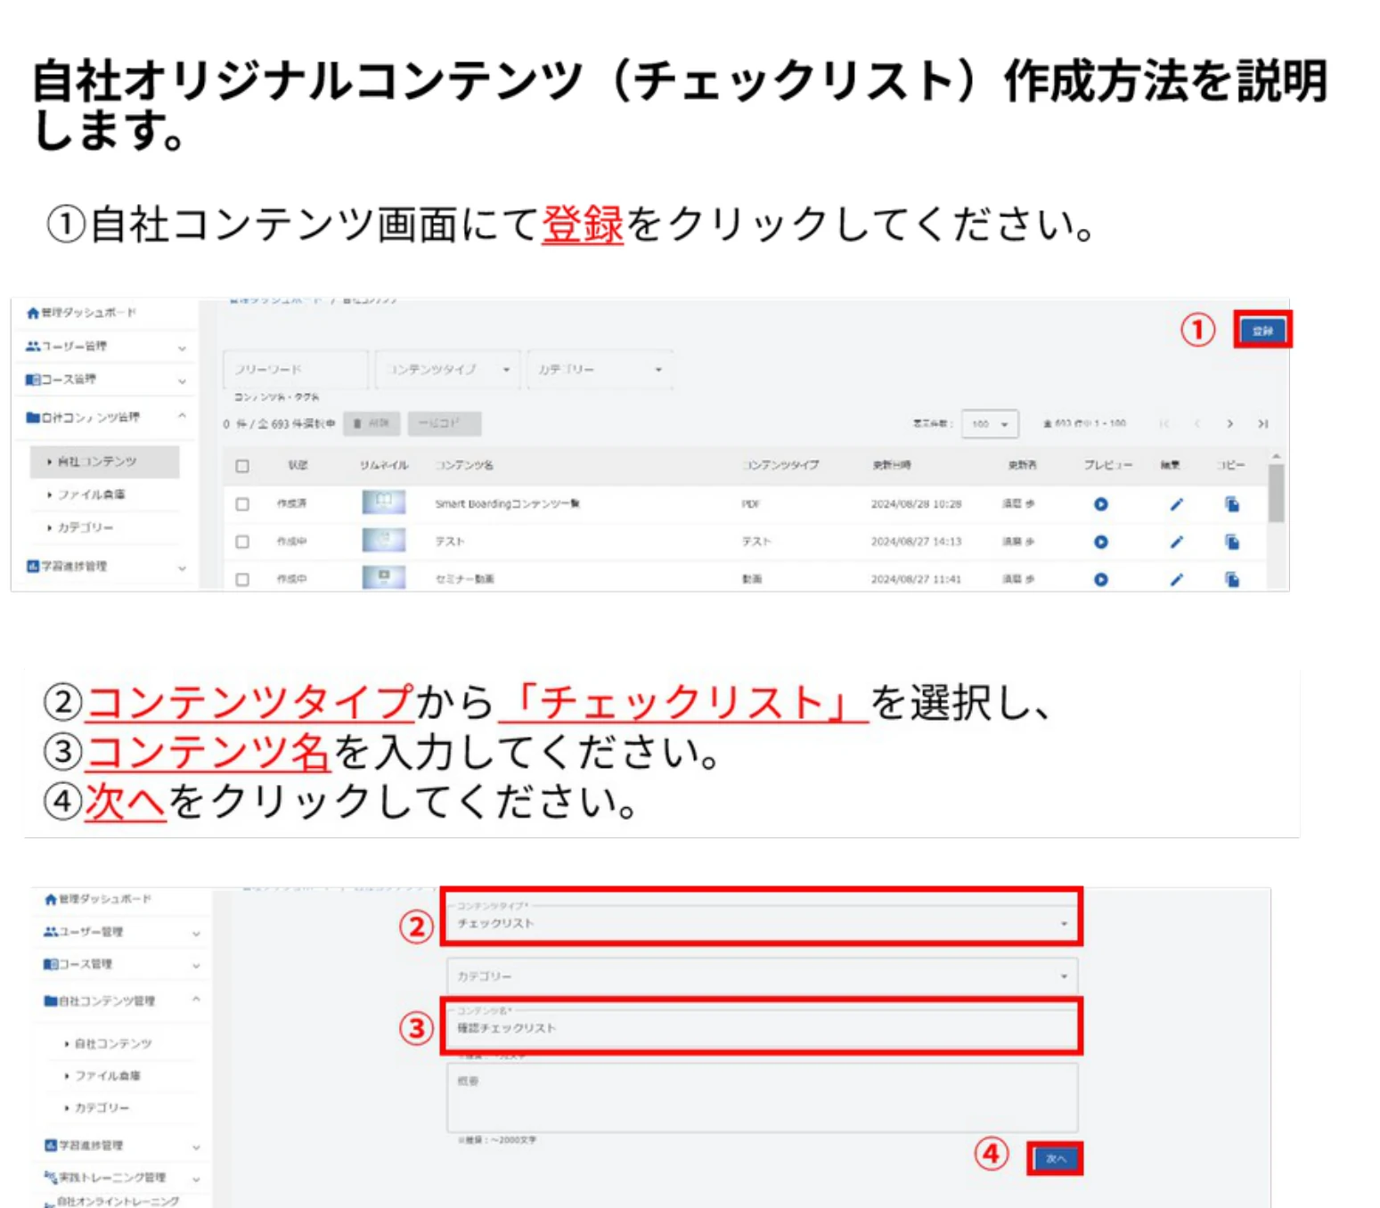Open カテゴリー in the content list screen sidebar
Viewport: 1380px width, 1208px height.
pos(85,527)
